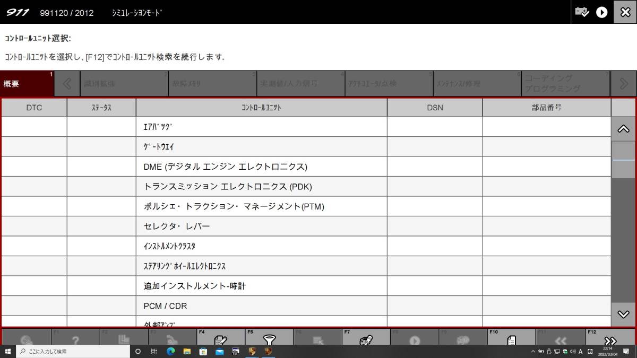The image size is (637, 358).
Task: Select the インストルメントクラスタ row
Action: (x=306, y=246)
